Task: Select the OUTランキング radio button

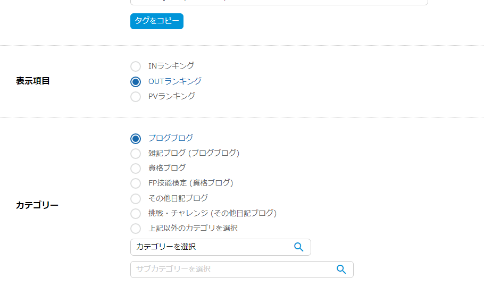Action: pyautogui.click(x=136, y=82)
